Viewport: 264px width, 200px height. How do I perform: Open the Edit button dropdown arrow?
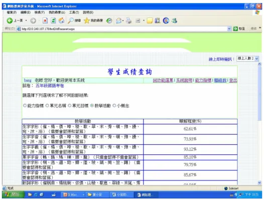coord(144,21)
